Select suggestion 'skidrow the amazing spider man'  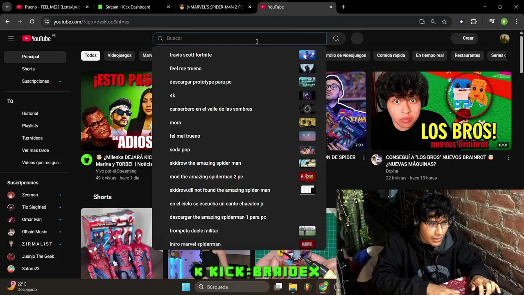click(239, 163)
